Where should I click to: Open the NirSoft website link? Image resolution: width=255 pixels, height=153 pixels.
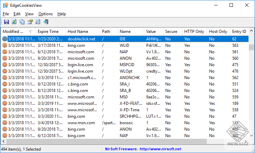click(160, 149)
